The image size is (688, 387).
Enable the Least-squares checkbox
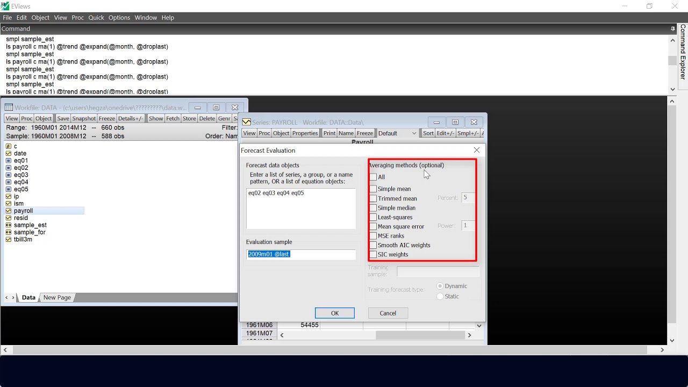373,217
